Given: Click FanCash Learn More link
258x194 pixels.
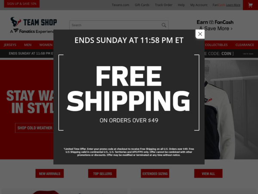Looking at the screenshot, I should tap(233, 5).
